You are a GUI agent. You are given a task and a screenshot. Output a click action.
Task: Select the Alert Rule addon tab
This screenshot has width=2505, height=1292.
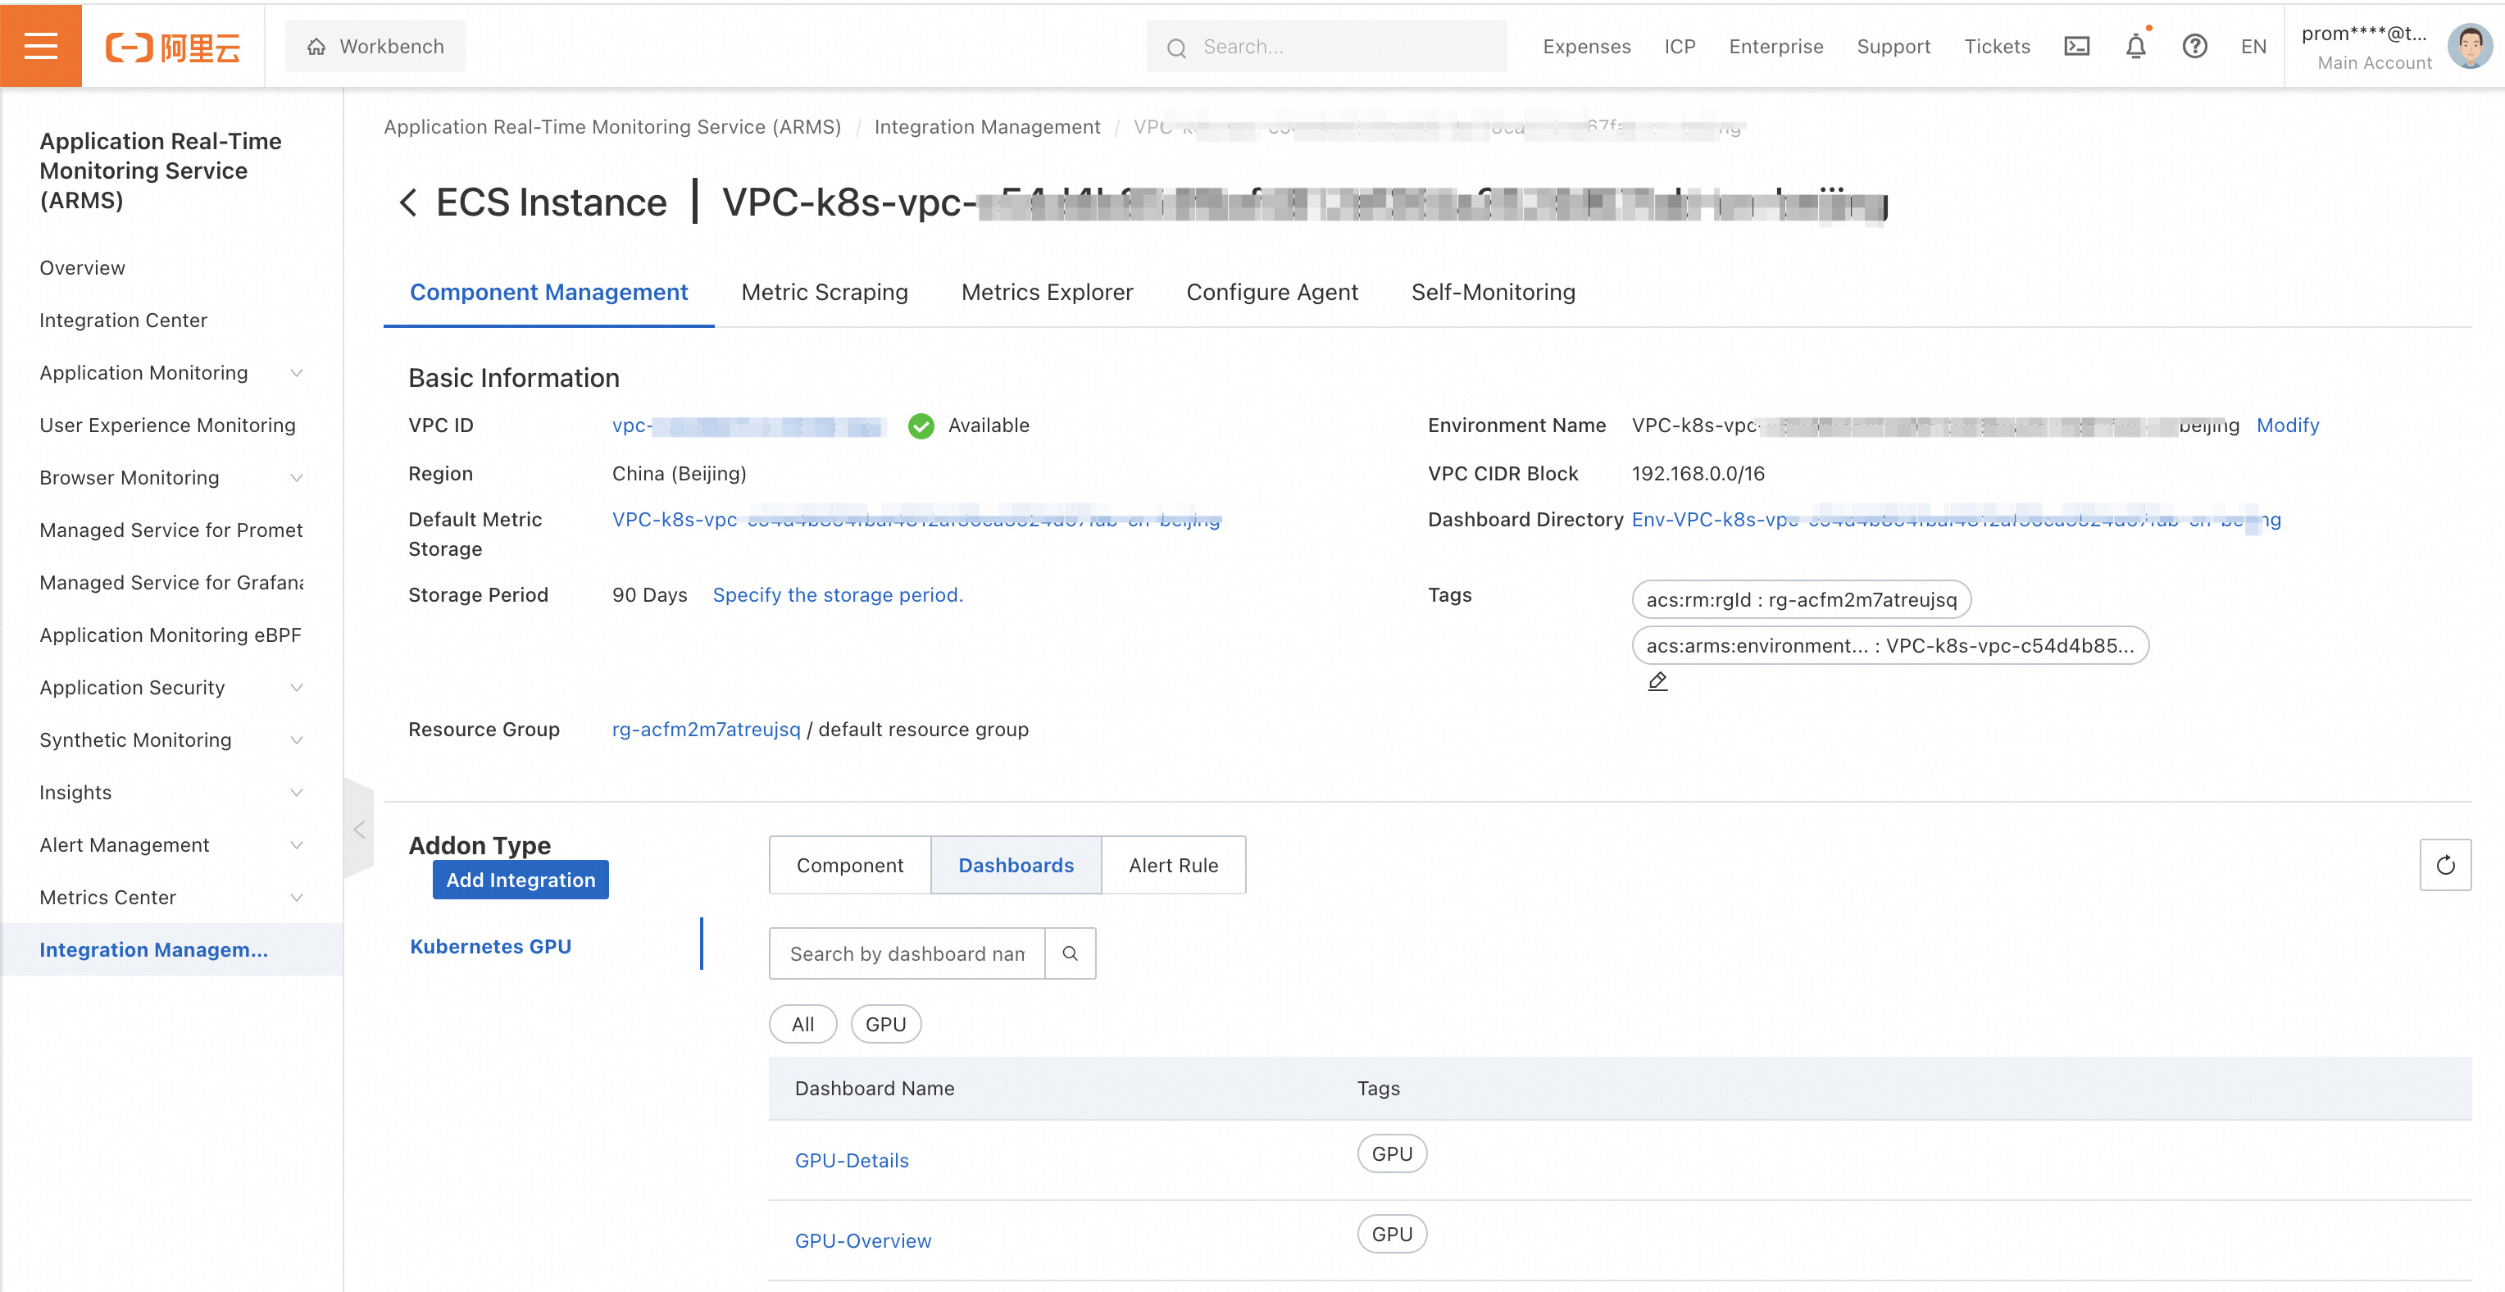click(x=1174, y=865)
